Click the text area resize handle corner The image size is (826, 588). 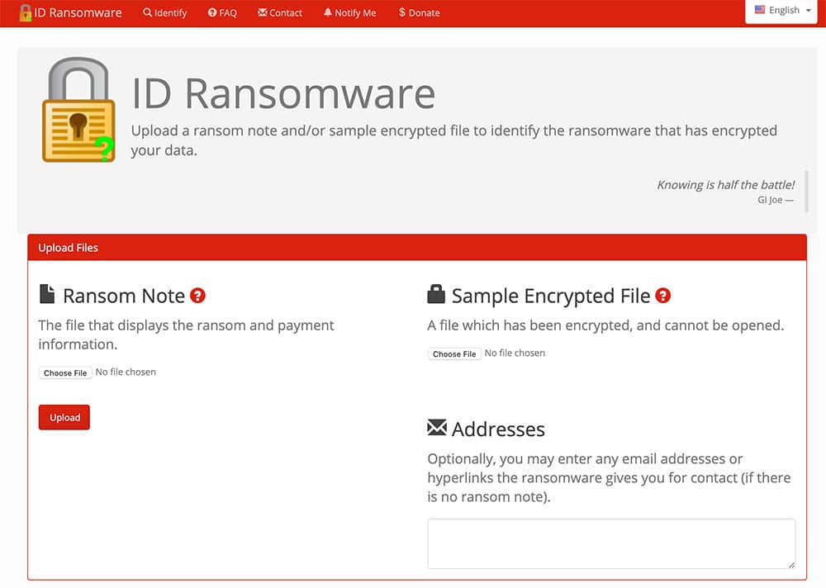coord(791,565)
